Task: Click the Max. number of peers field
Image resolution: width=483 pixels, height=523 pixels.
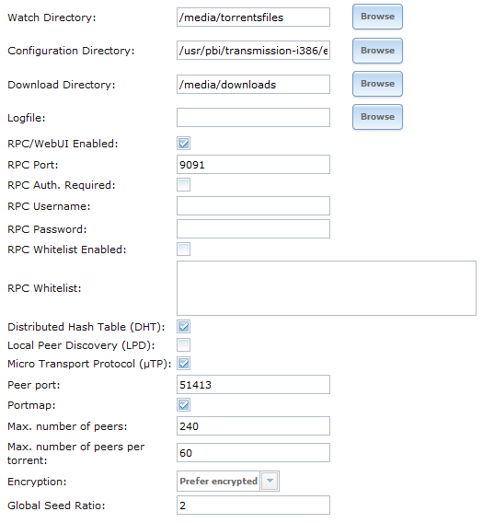Action: (253, 426)
